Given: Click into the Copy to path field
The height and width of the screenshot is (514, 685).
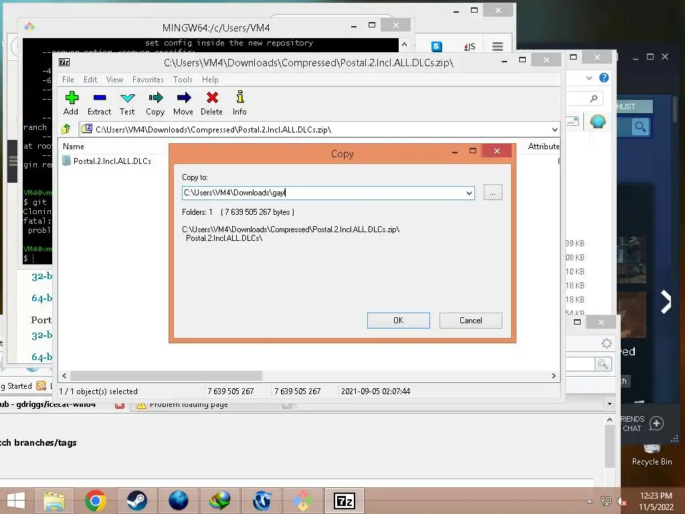Looking at the screenshot, I should [x=323, y=193].
